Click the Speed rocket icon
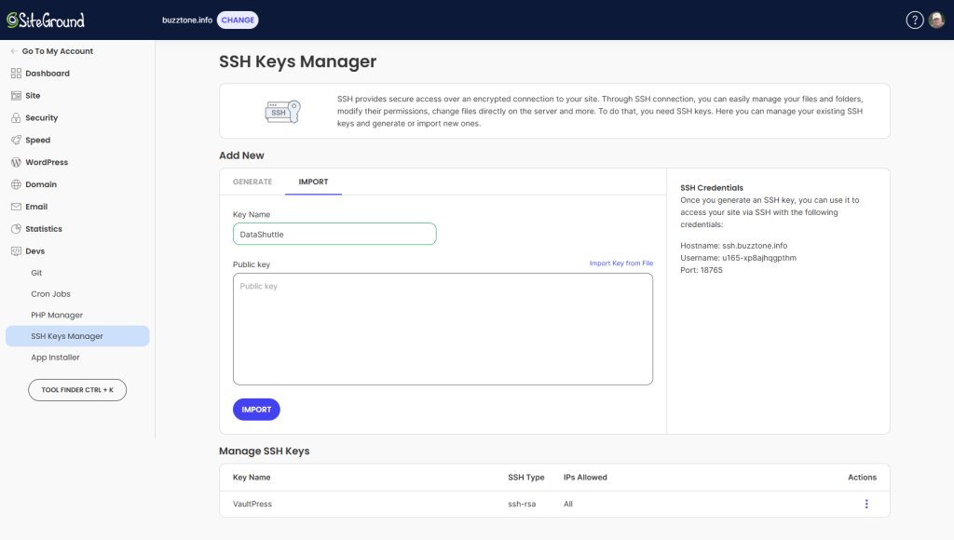This screenshot has width=954, height=540. (16, 141)
